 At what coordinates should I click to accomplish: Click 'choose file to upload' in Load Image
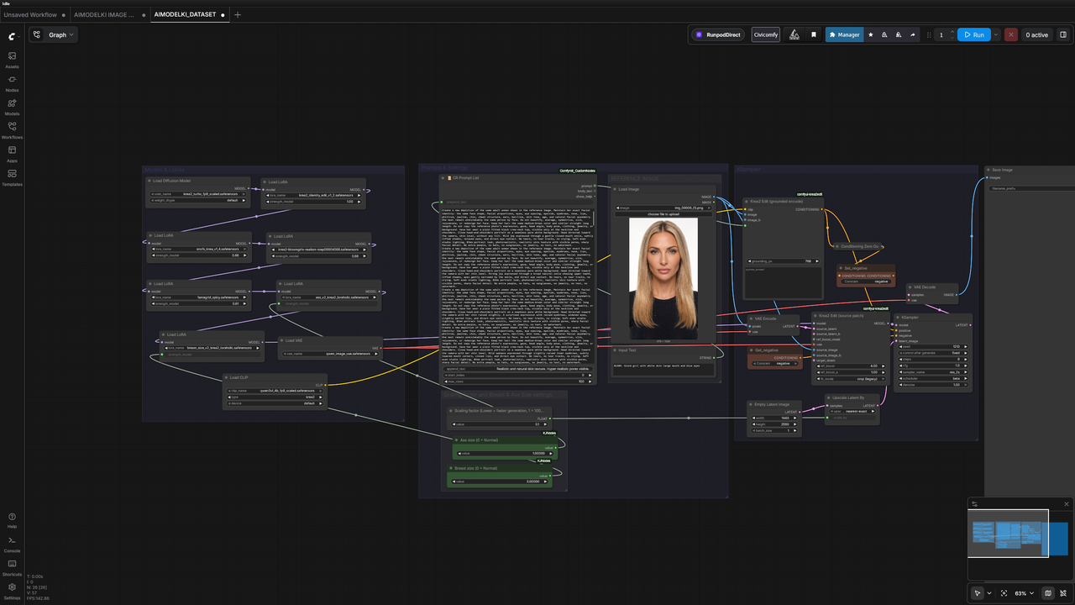(663, 214)
